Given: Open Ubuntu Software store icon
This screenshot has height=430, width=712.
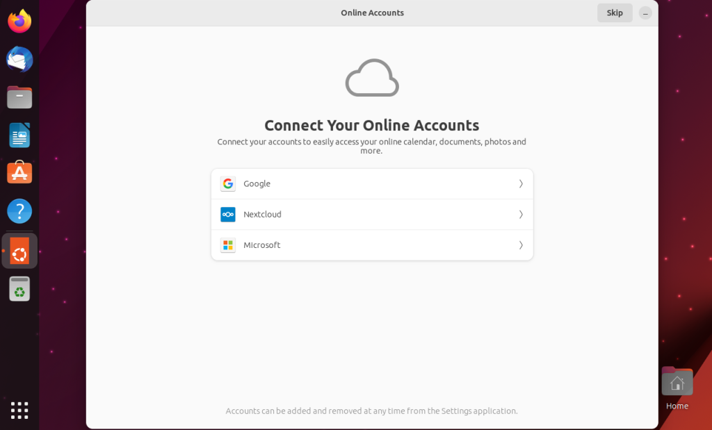Looking at the screenshot, I should pyautogui.click(x=19, y=172).
